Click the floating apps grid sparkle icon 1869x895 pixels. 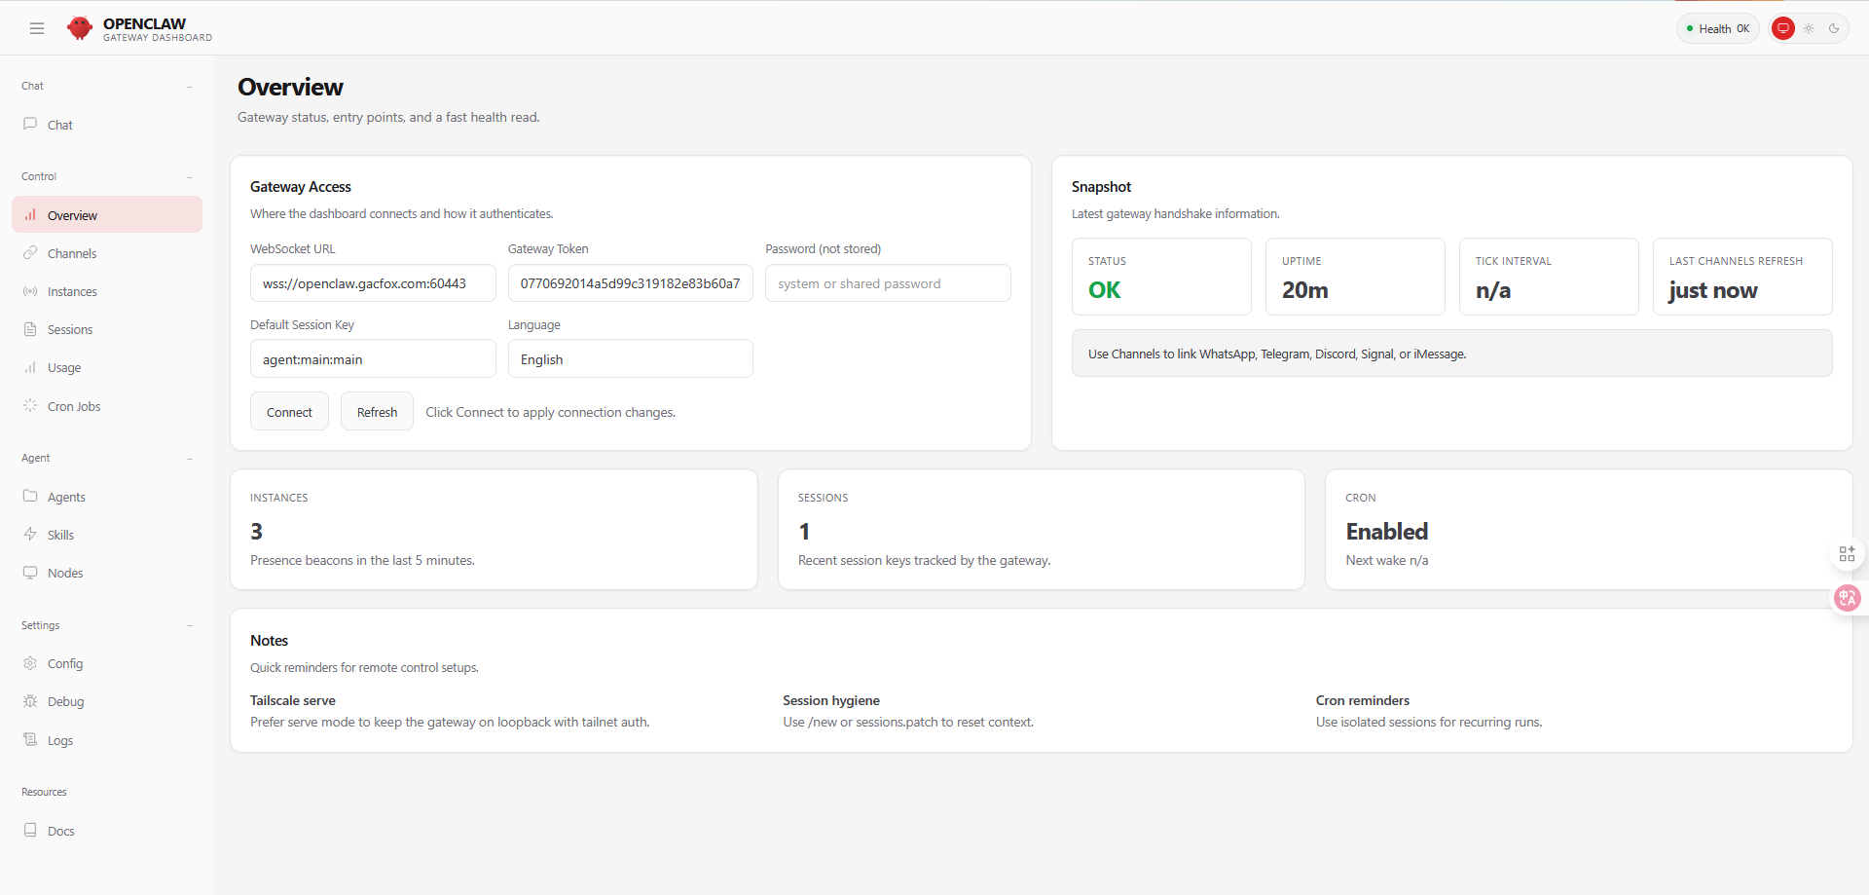(1847, 554)
